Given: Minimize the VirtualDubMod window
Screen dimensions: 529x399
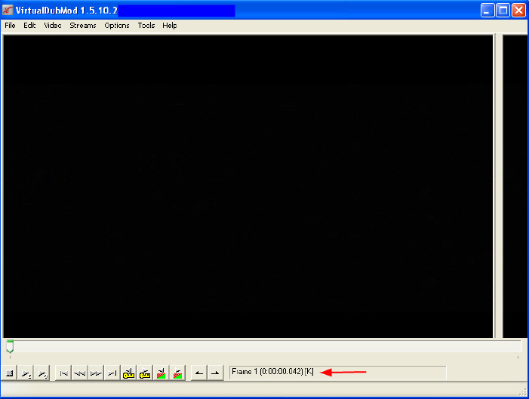Looking at the screenshot, I should pyautogui.click(x=487, y=11).
